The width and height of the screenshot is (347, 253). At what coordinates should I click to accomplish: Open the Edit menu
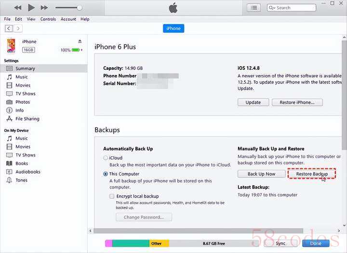coord(18,19)
